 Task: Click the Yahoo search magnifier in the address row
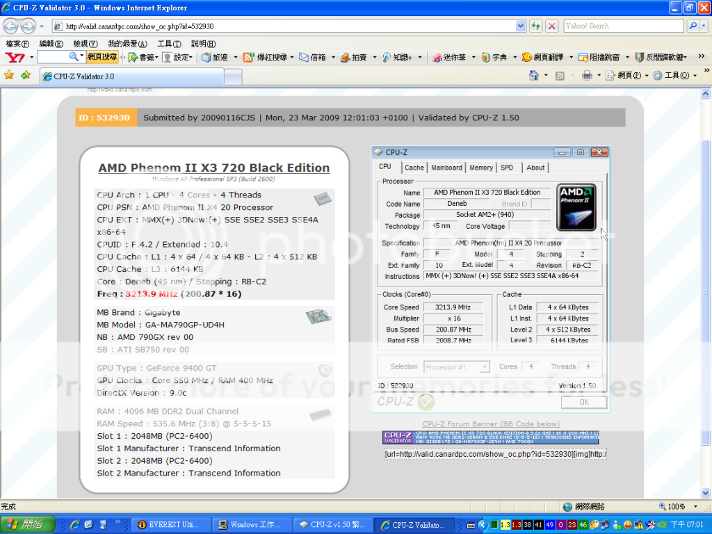(x=693, y=26)
